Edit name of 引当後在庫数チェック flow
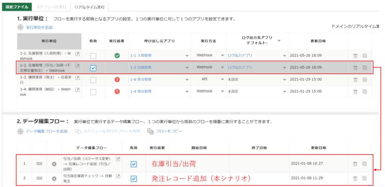Screen dimensions: 385x187 tap(118, 176)
